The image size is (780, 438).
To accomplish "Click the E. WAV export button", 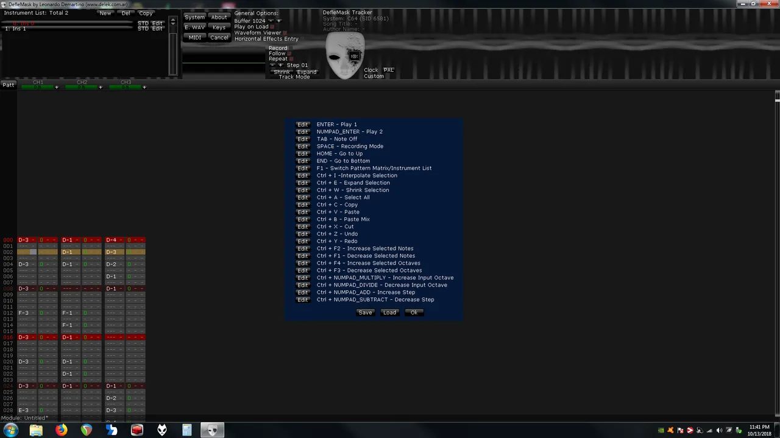I will [194, 27].
